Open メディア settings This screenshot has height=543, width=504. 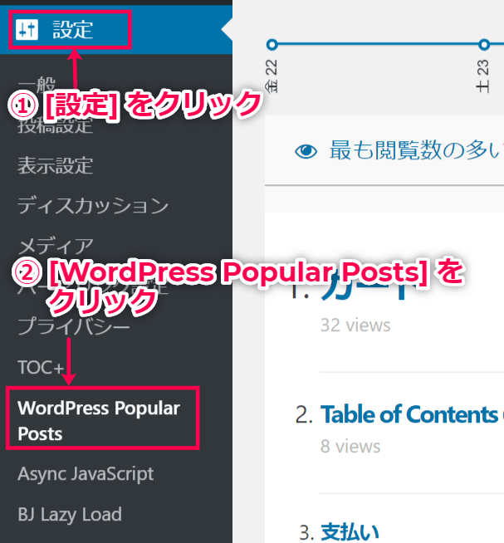coord(56,247)
